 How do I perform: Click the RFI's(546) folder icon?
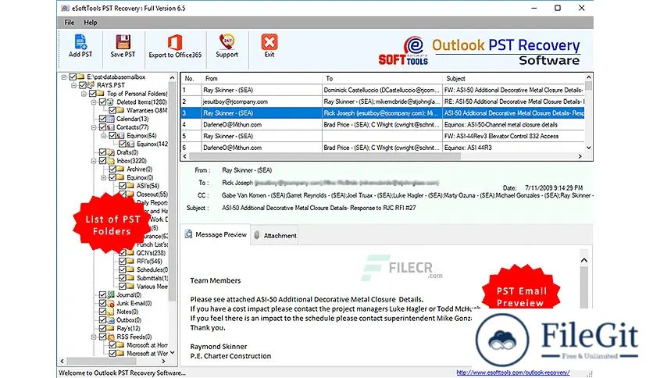tap(130, 262)
